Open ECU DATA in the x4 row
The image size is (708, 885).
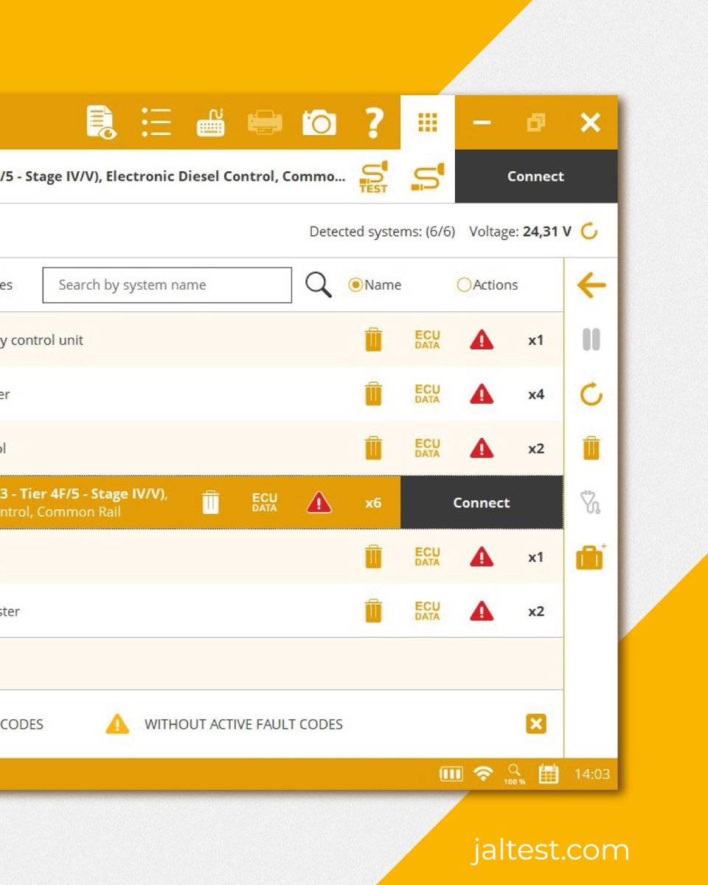click(427, 395)
